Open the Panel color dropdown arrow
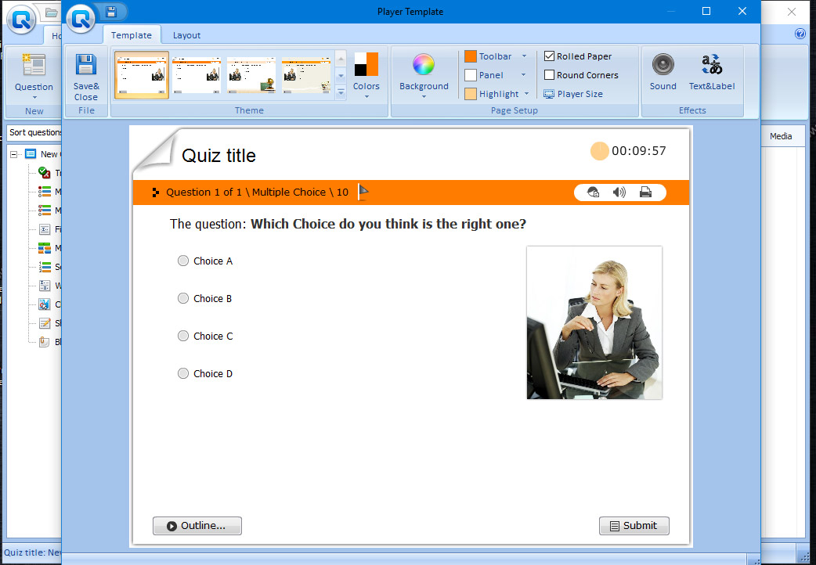816x565 pixels. (x=524, y=75)
